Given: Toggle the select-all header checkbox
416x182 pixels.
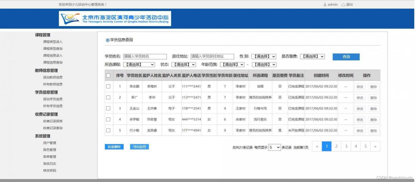Looking at the screenshot, I should (x=108, y=75).
